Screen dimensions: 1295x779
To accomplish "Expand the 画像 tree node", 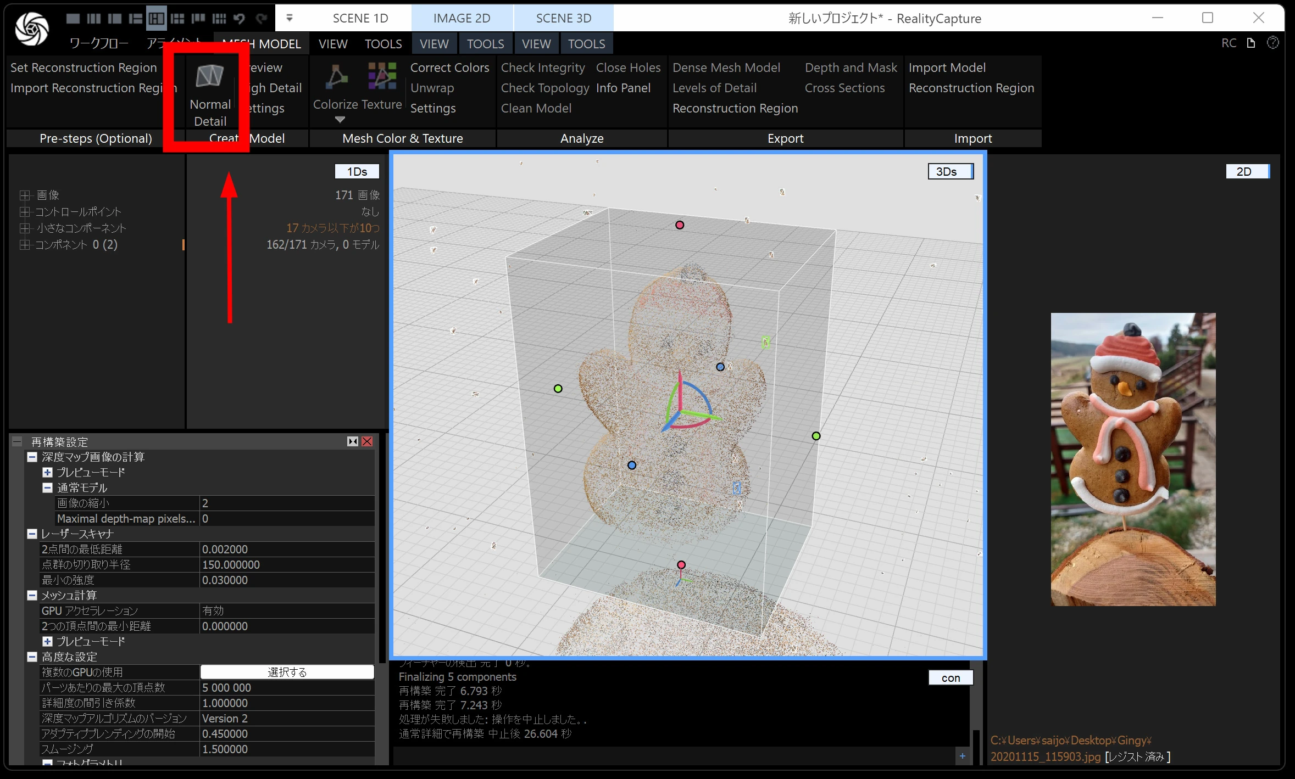I will click(x=24, y=195).
